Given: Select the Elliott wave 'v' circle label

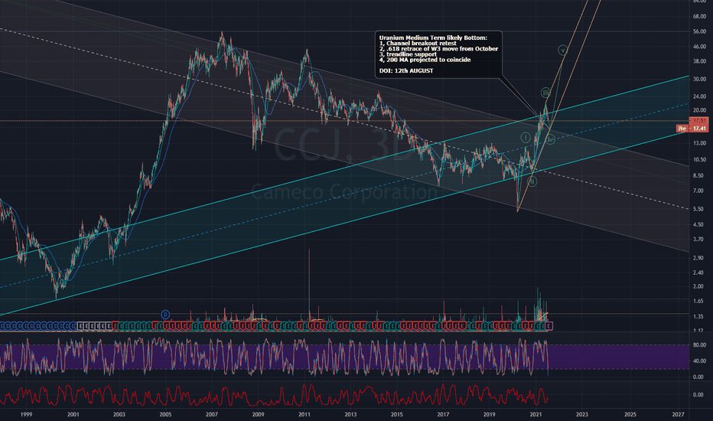Looking at the screenshot, I should [x=563, y=50].
